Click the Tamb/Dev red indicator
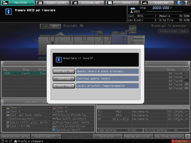The height and width of the screenshot is (143, 191). [181, 141]
